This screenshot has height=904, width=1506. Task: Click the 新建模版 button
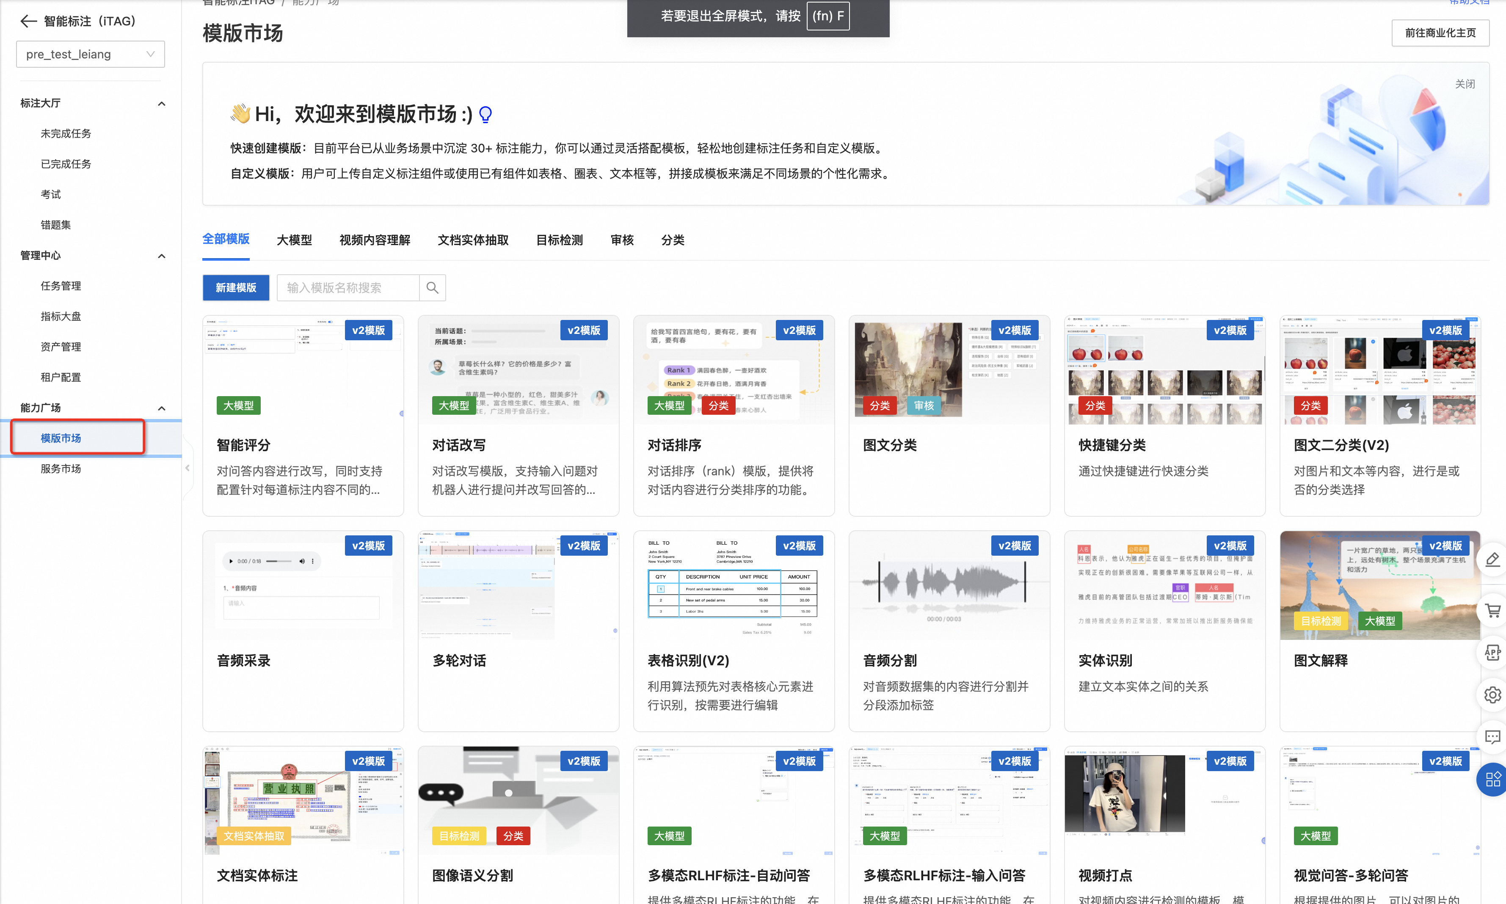236,287
